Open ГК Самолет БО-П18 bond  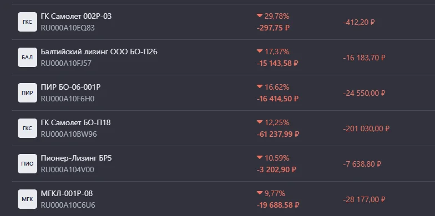[75, 123]
